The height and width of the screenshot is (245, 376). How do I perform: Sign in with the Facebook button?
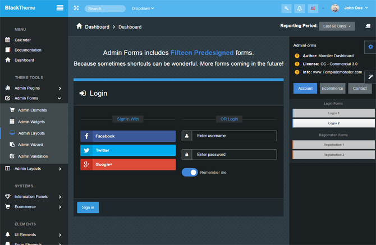pyautogui.click(x=128, y=136)
